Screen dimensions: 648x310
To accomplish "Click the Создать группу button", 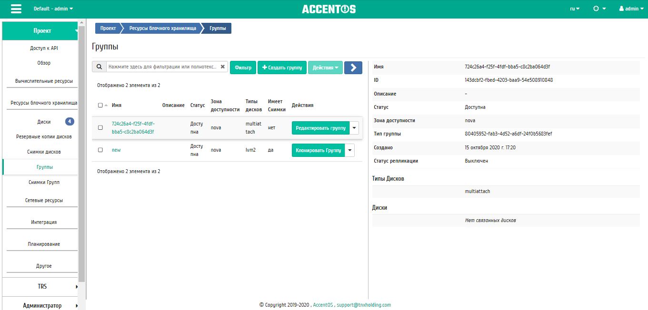I will (x=282, y=68).
